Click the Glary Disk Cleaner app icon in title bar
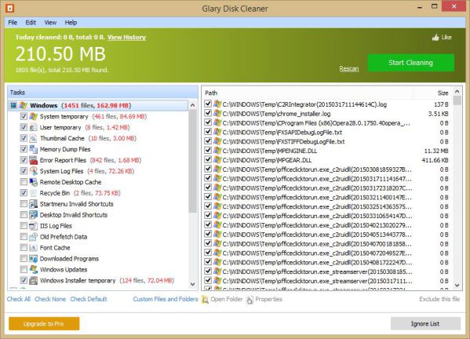Image resolution: width=470 pixels, height=339 pixels. (x=9, y=8)
